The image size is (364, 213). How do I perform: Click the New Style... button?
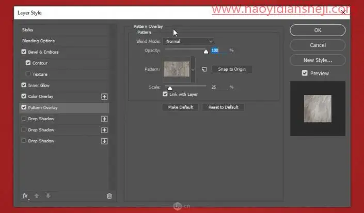[318, 60]
